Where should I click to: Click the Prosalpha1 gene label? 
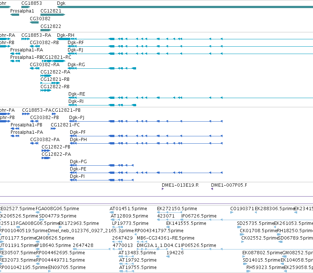coord(22,11)
